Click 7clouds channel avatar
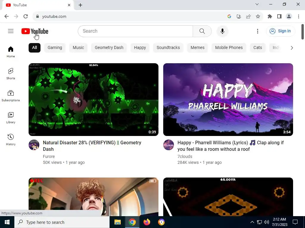 click(x=169, y=145)
